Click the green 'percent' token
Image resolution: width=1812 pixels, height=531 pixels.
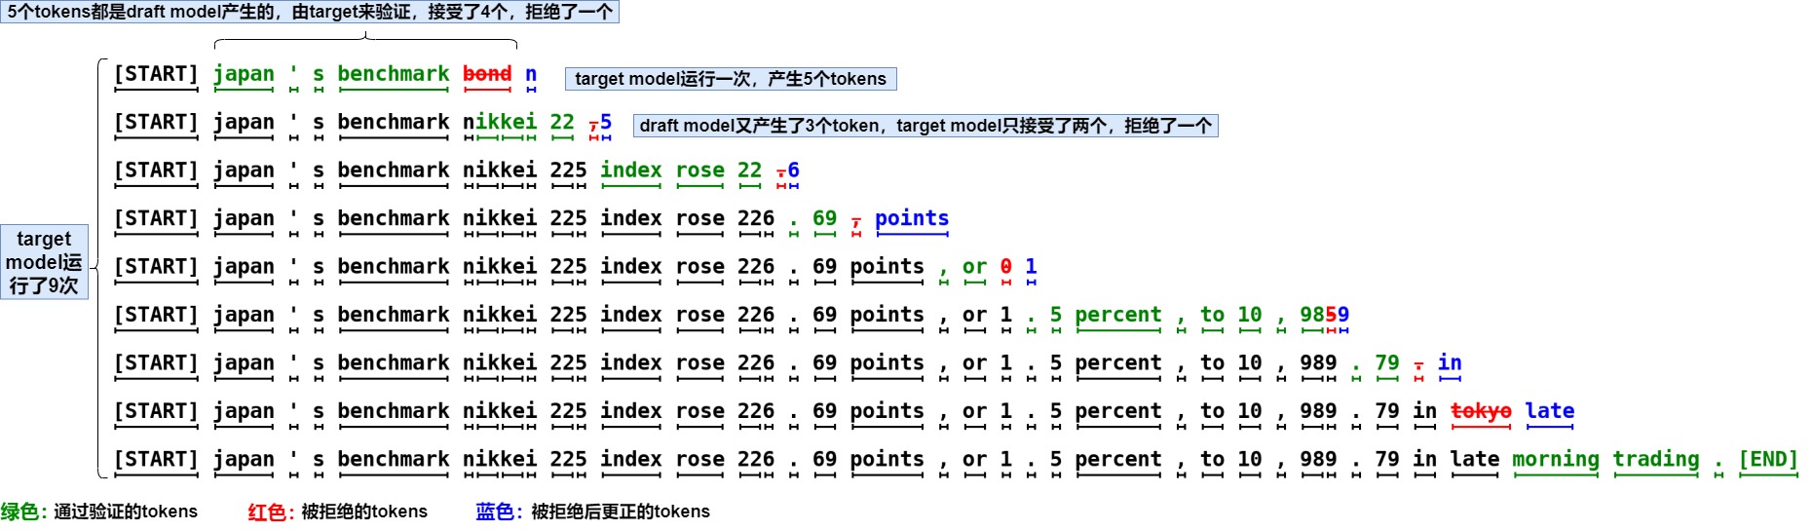pos(1118,316)
